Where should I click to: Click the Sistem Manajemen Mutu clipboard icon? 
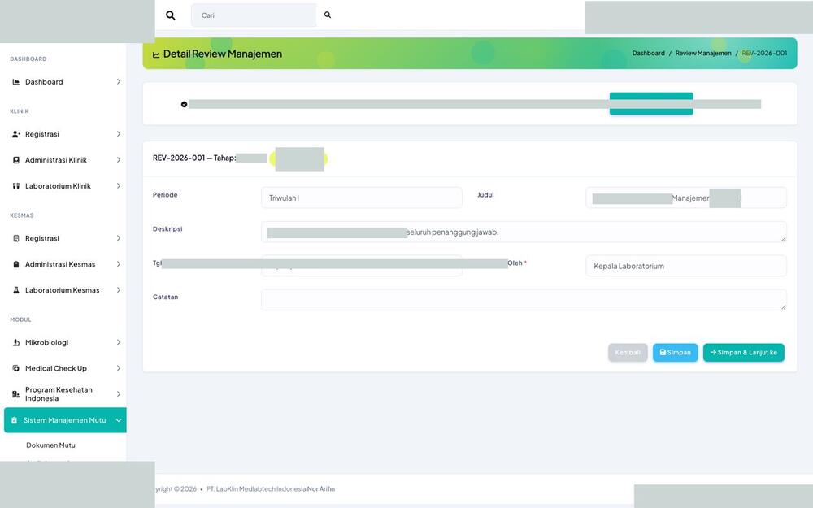tap(15, 420)
